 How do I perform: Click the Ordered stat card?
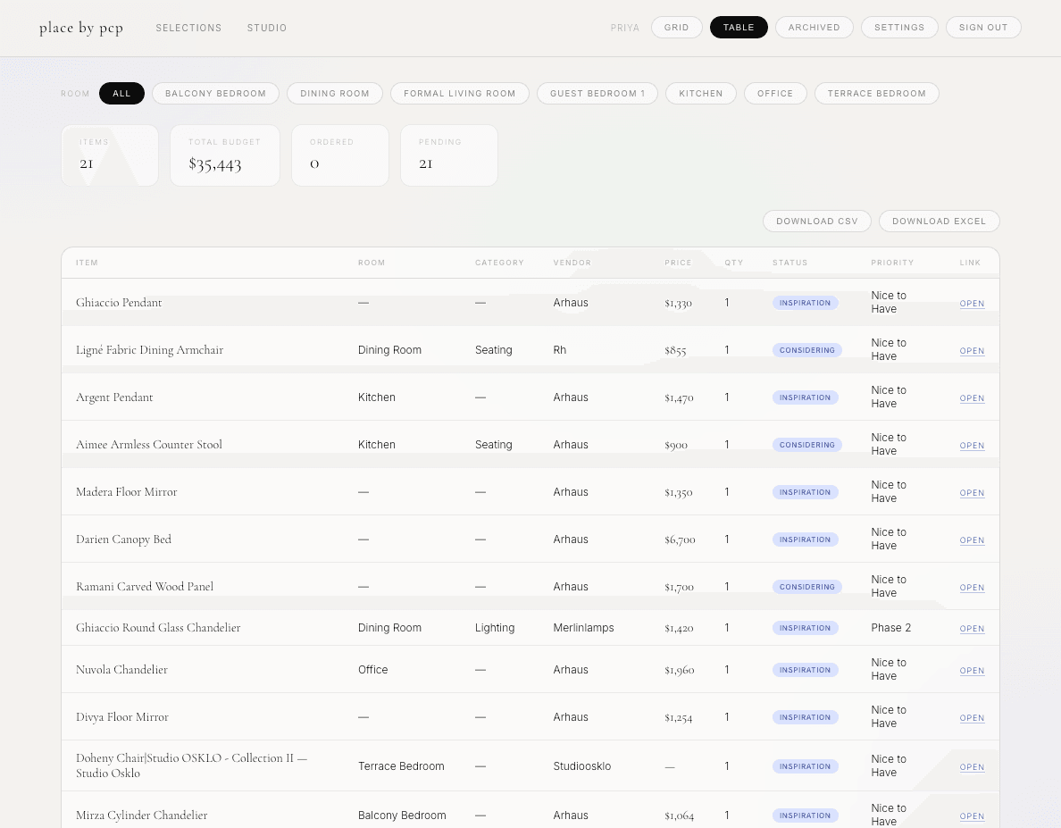tap(340, 155)
